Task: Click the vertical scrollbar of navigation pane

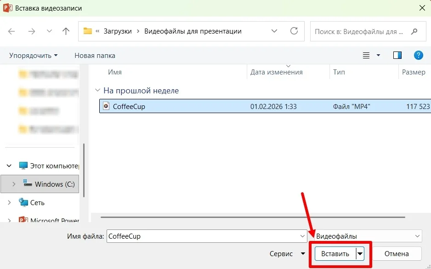Action: (x=84, y=170)
